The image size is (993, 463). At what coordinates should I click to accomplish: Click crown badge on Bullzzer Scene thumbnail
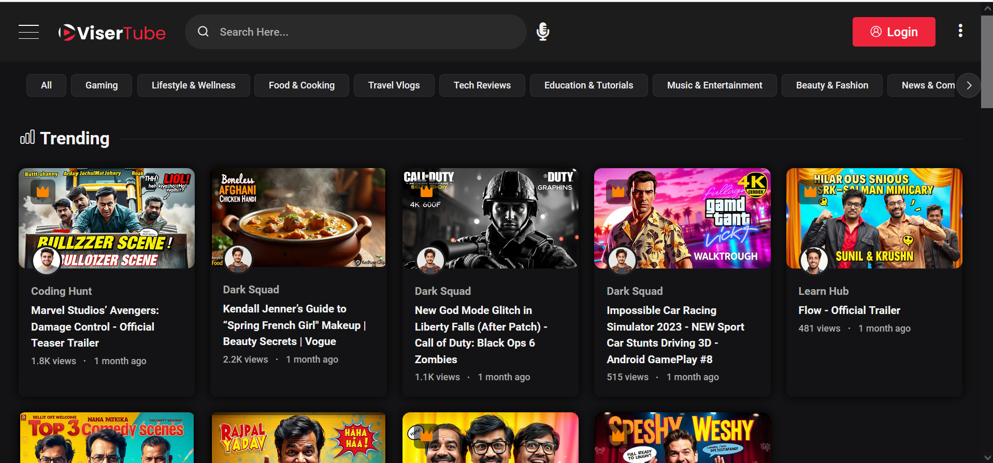tap(43, 192)
